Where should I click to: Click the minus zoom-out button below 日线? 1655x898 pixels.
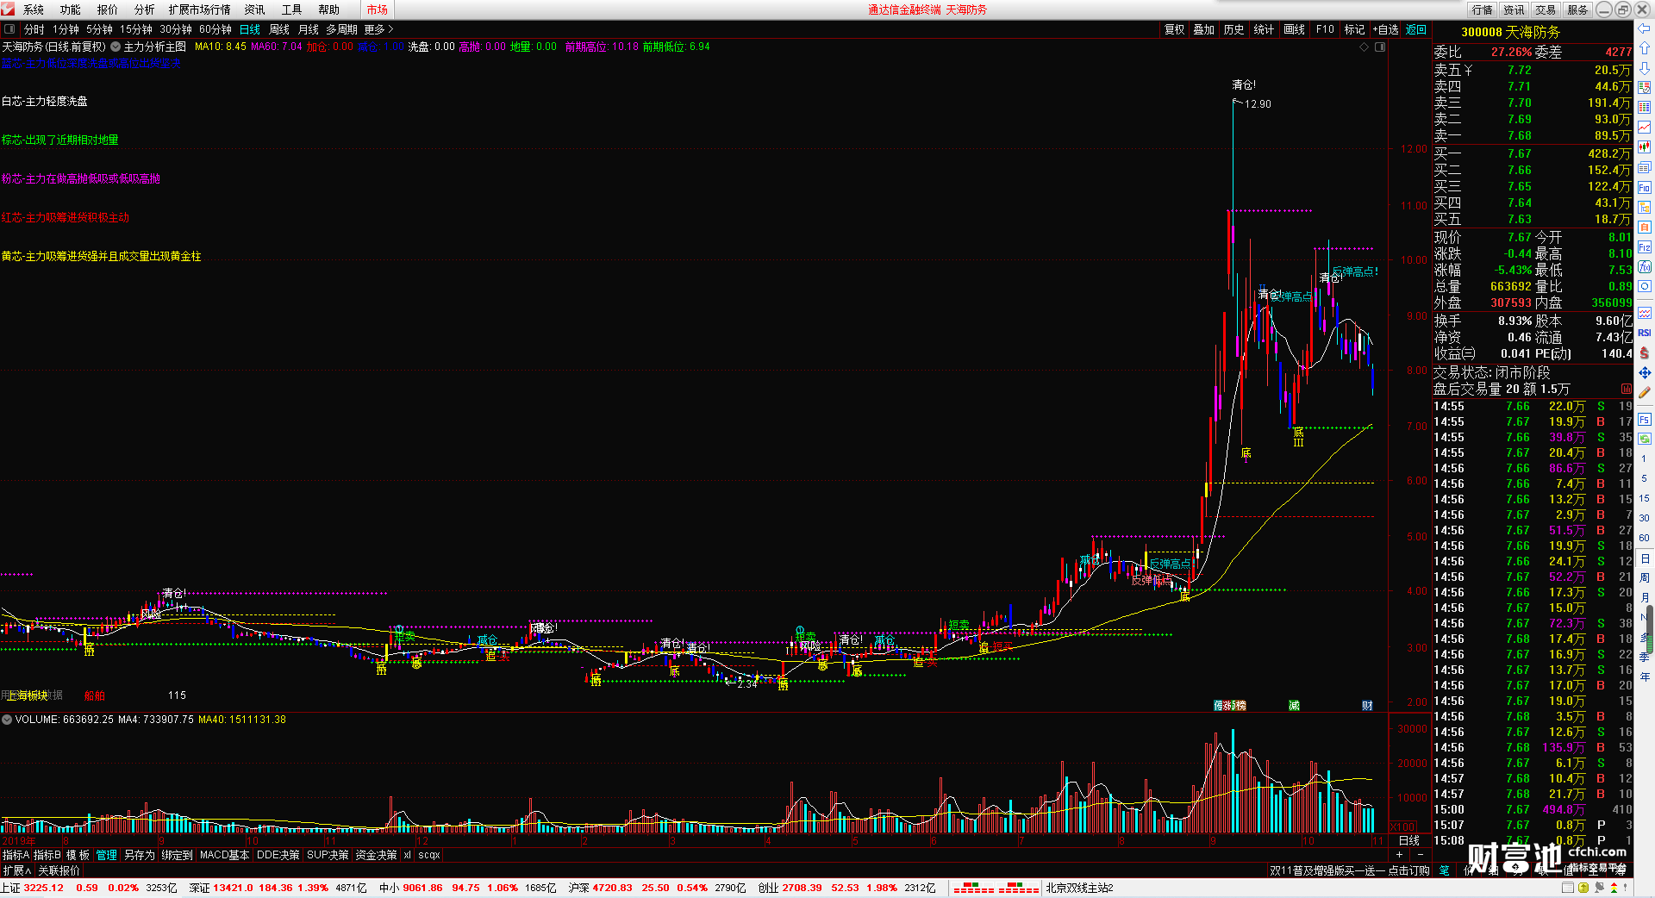[1421, 855]
